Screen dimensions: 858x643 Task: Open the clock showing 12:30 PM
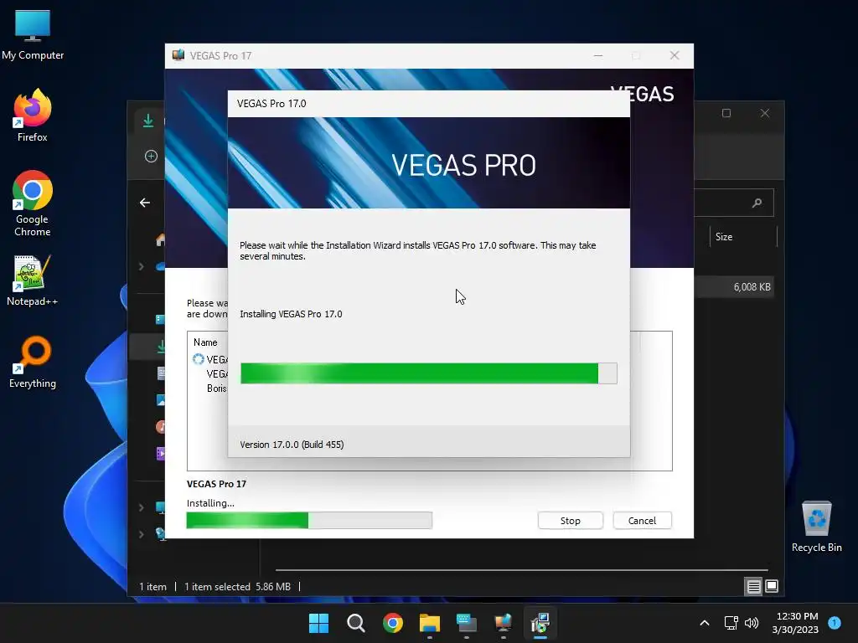(x=796, y=623)
